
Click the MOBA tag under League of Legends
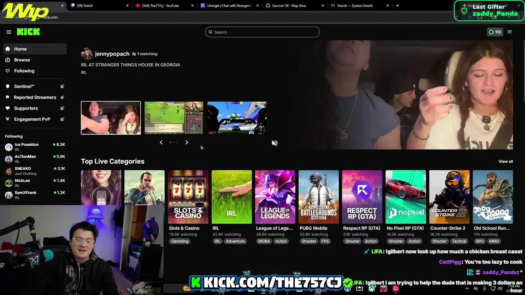264,241
